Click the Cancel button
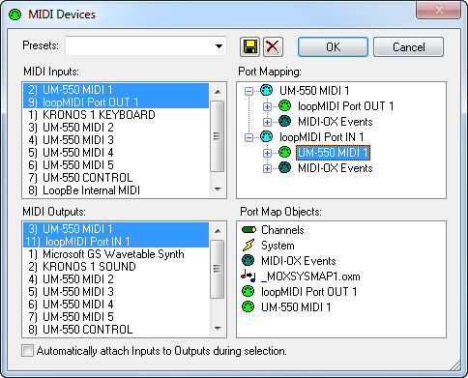468x378 pixels. click(408, 47)
